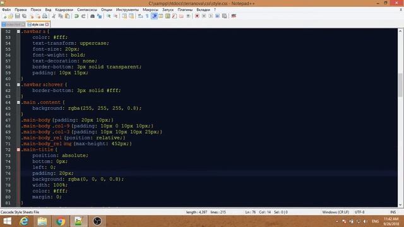Toggle word wrap in toolbar
This screenshot has width=404, height=227.
140,16
